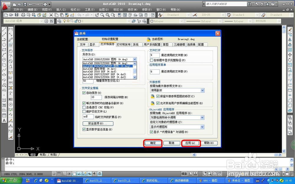Image resolution: width=295 pixels, height=184 pixels.
Task: Toggle 显示数字签名信息 checkbox
Action: [84, 129]
